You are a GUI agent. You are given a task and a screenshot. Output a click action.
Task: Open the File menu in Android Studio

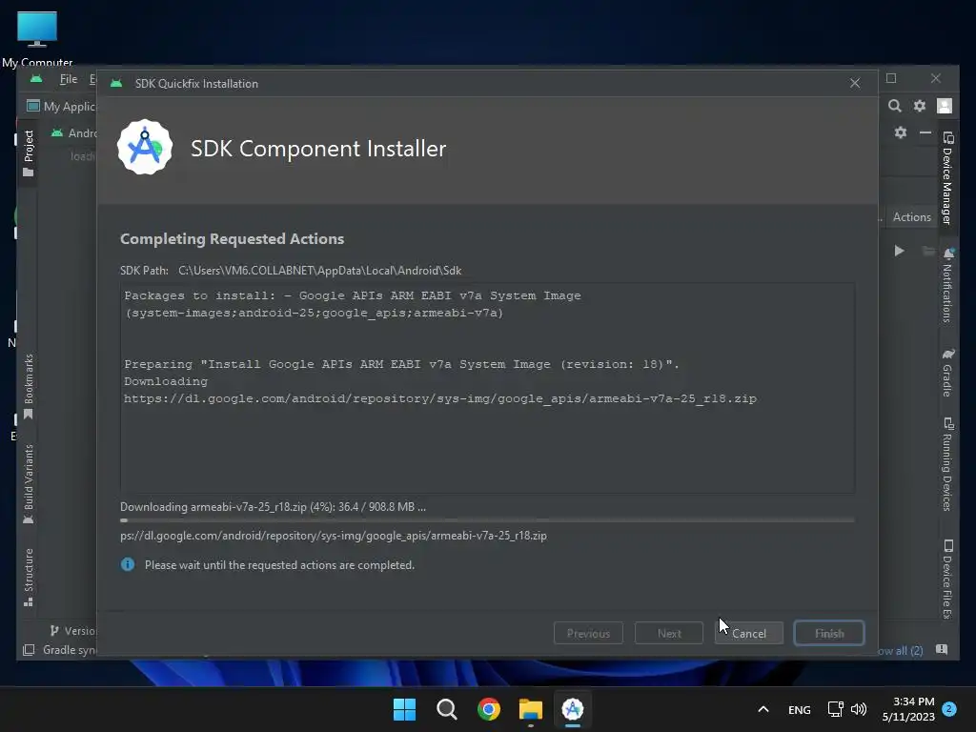(x=69, y=79)
